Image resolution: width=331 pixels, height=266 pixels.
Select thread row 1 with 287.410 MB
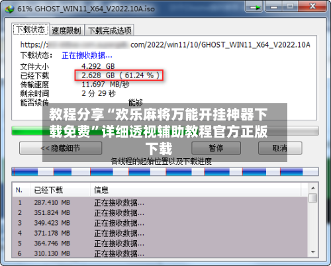(160, 202)
